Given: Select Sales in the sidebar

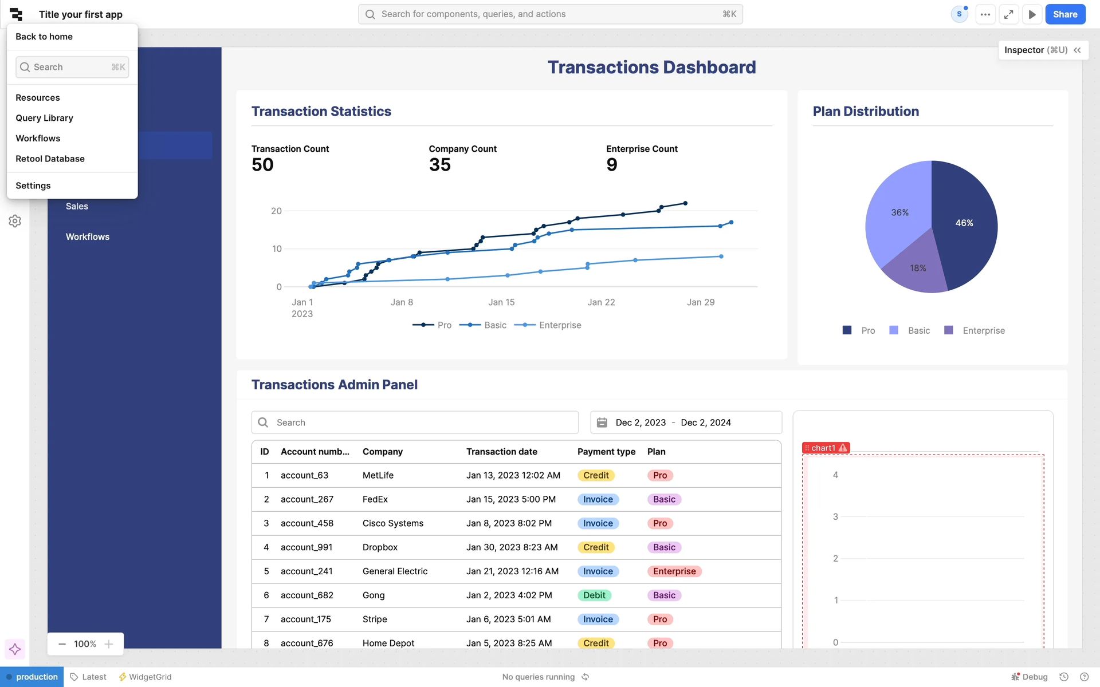Looking at the screenshot, I should click(x=77, y=206).
